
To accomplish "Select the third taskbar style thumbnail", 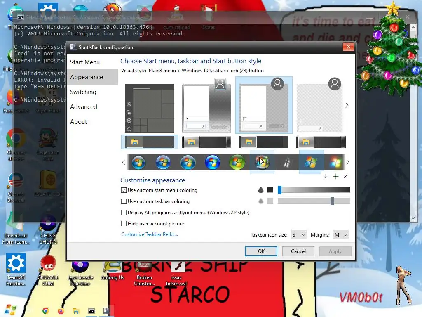I will tap(264, 142).
